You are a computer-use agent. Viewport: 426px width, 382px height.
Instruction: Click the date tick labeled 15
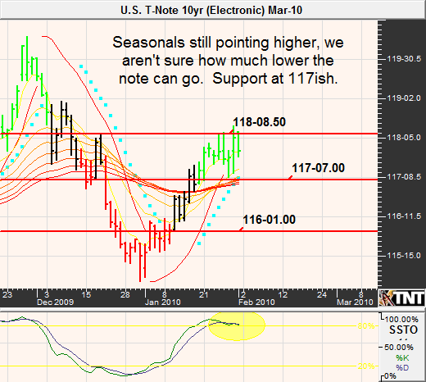point(86,294)
